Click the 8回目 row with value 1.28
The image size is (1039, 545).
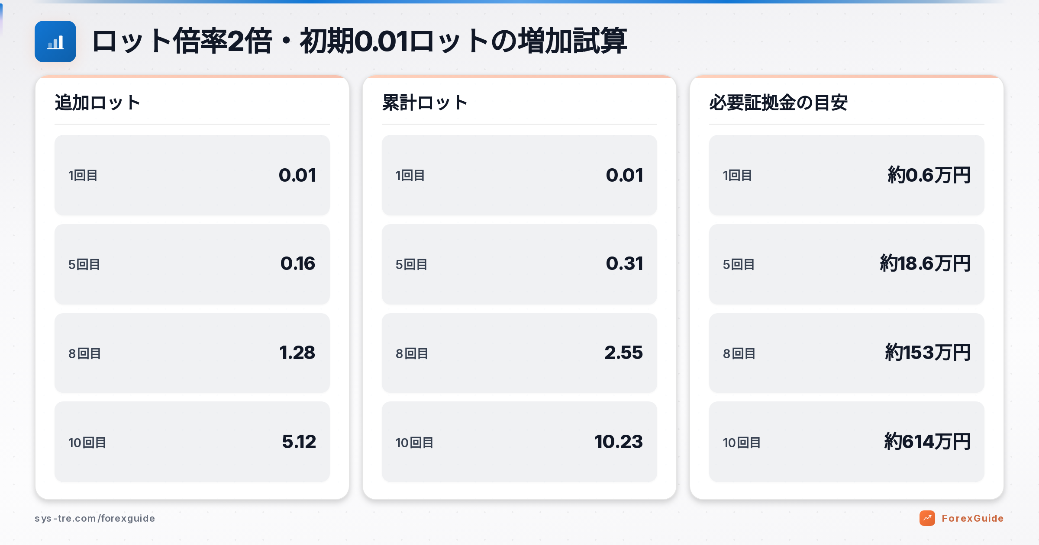(x=192, y=353)
